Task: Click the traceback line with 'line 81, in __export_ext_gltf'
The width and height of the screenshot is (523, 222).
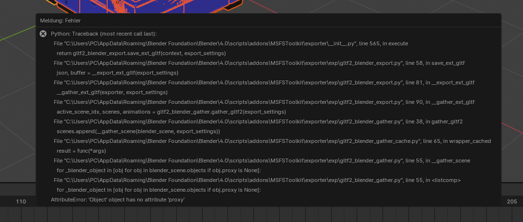Action: pyautogui.click(x=264, y=82)
